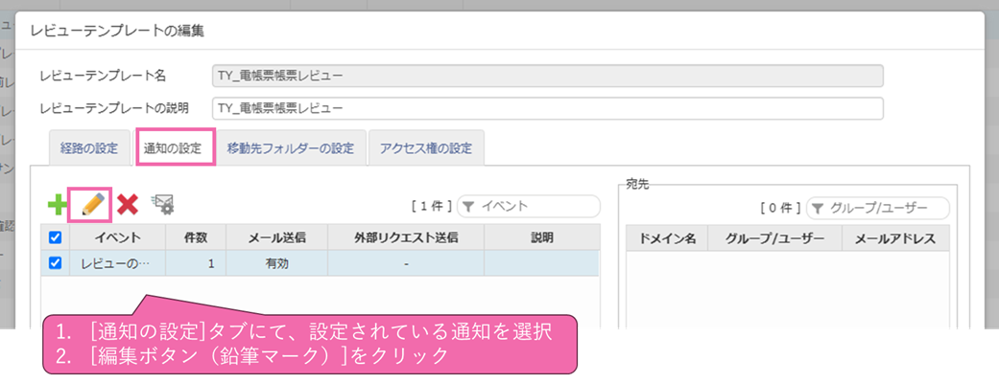Sort by the メール送信 column header
999x383 pixels.
click(276, 237)
